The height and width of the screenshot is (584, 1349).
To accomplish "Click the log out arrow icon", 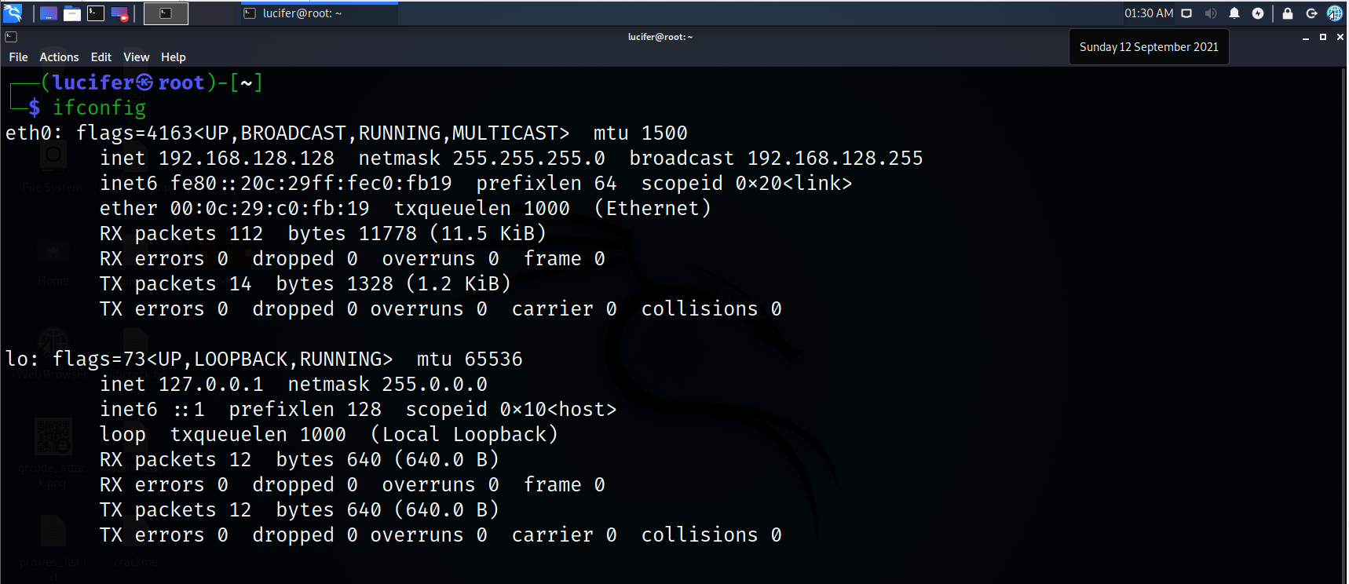I will [1311, 13].
